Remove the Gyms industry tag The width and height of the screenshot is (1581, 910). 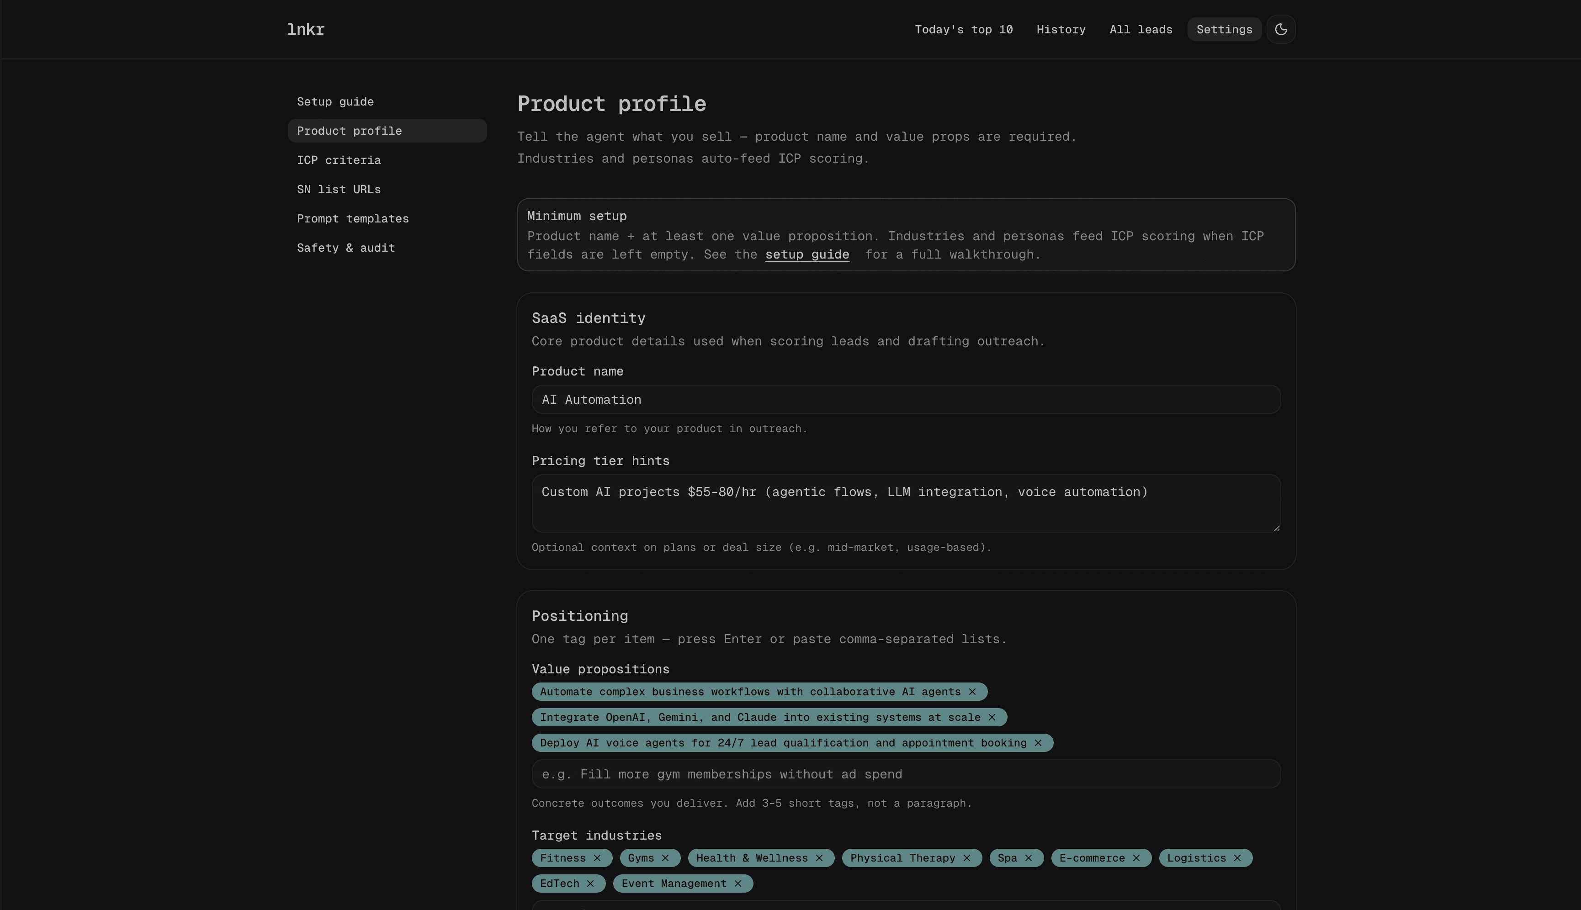click(x=665, y=858)
